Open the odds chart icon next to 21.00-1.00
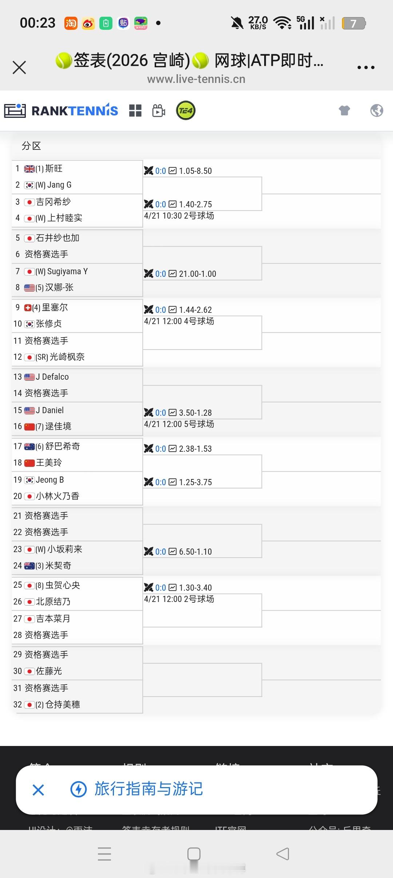Image resolution: width=393 pixels, height=878 pixels. coord(172,274)
